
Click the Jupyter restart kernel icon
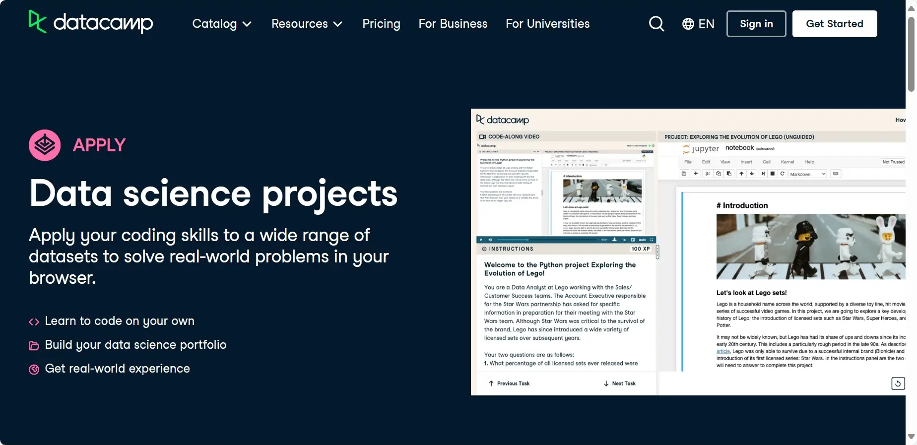pyautogui.click(x=783, y=174)
